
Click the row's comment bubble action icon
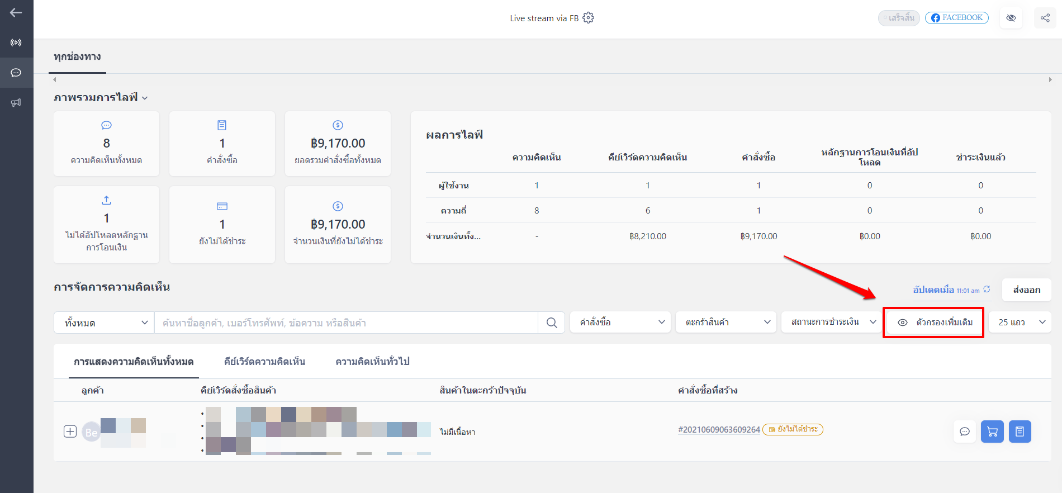(x=965, y=432)
